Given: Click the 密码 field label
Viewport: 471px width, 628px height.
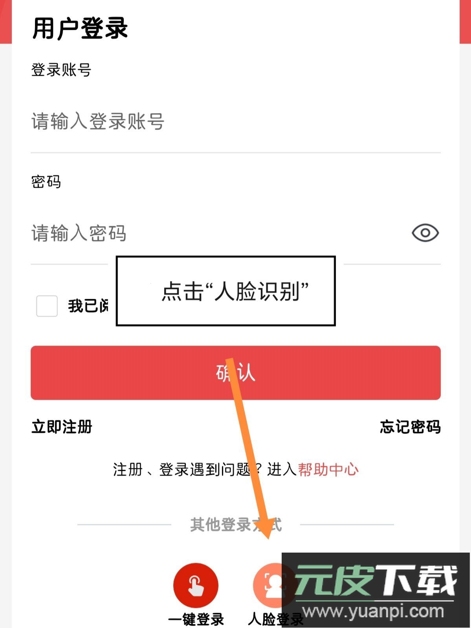Looking at the screenshot, I should click(46, 182).
